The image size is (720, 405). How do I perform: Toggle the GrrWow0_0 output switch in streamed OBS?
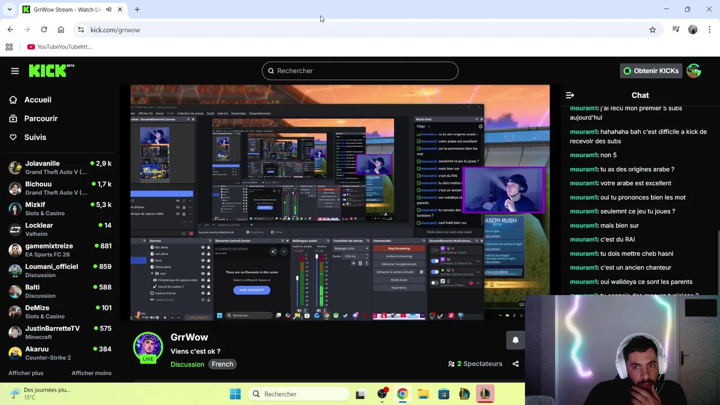click(x=435, y=261)
